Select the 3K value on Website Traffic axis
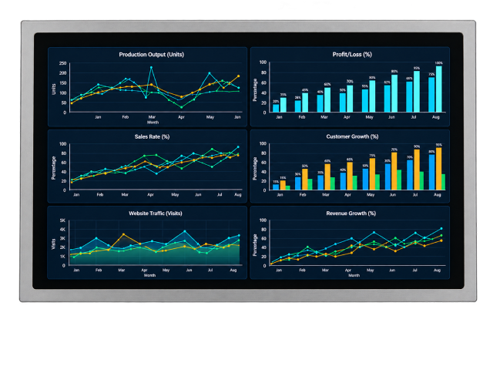 (x=62, y=238)
